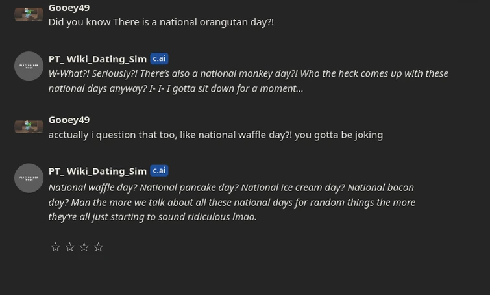This screenshot has width=490, height=295.
Task: Select the "national orangutan day" message text
Action: 161,22
